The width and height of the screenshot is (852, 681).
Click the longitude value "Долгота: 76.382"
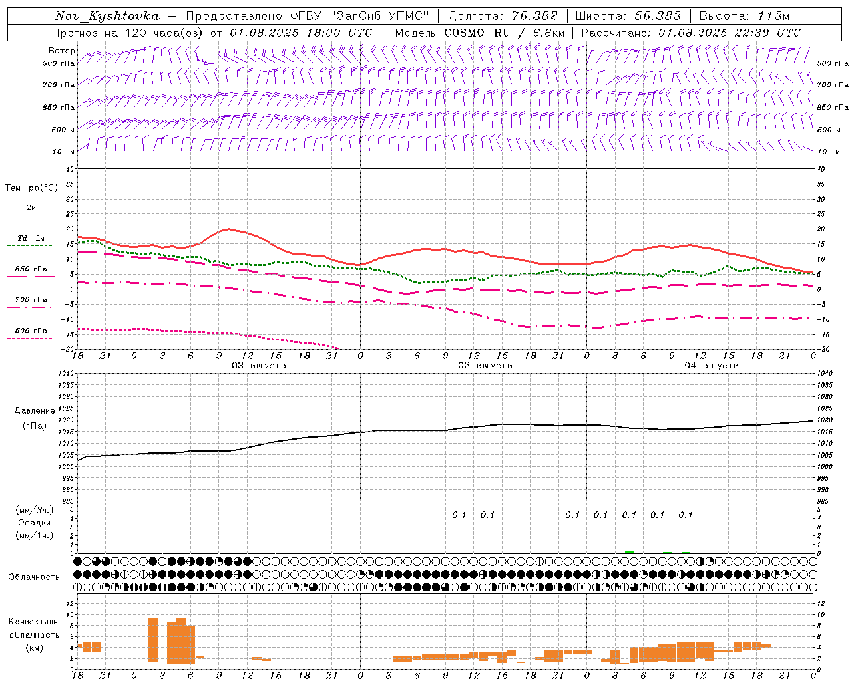(x=504, y=16)
